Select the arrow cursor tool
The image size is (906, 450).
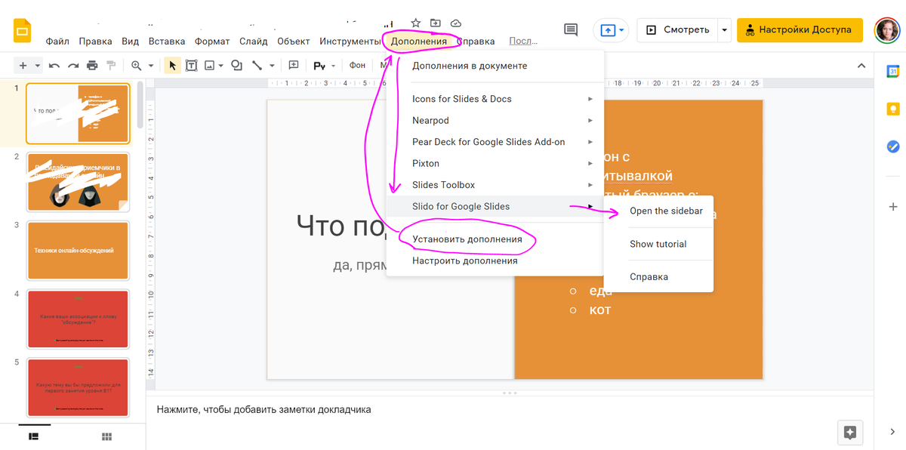[x=173, y=66]
